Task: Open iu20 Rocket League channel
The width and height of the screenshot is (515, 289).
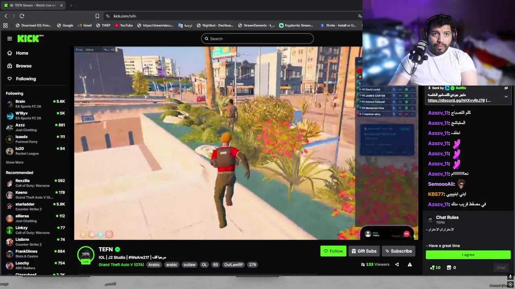Action: point(35,151)
